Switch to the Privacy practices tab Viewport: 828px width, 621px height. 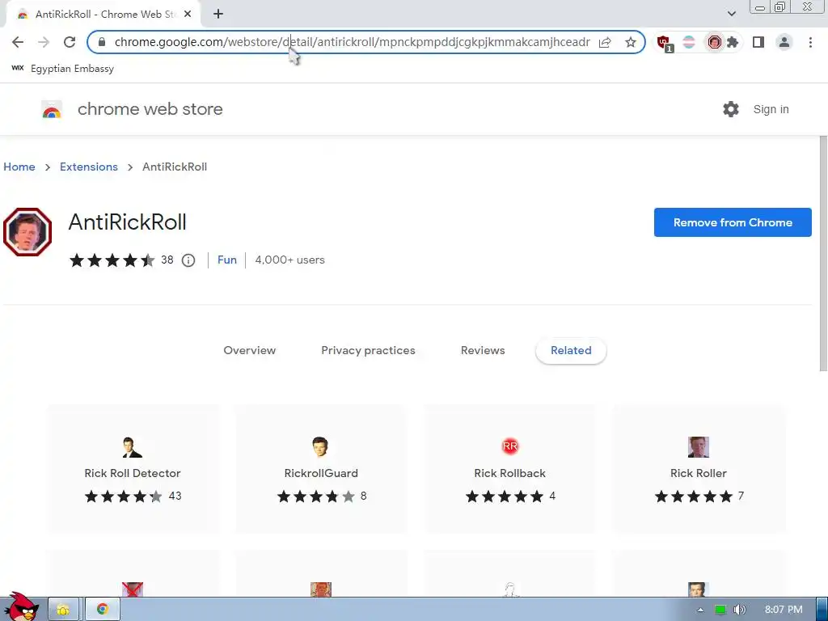(x=368, y=351)
